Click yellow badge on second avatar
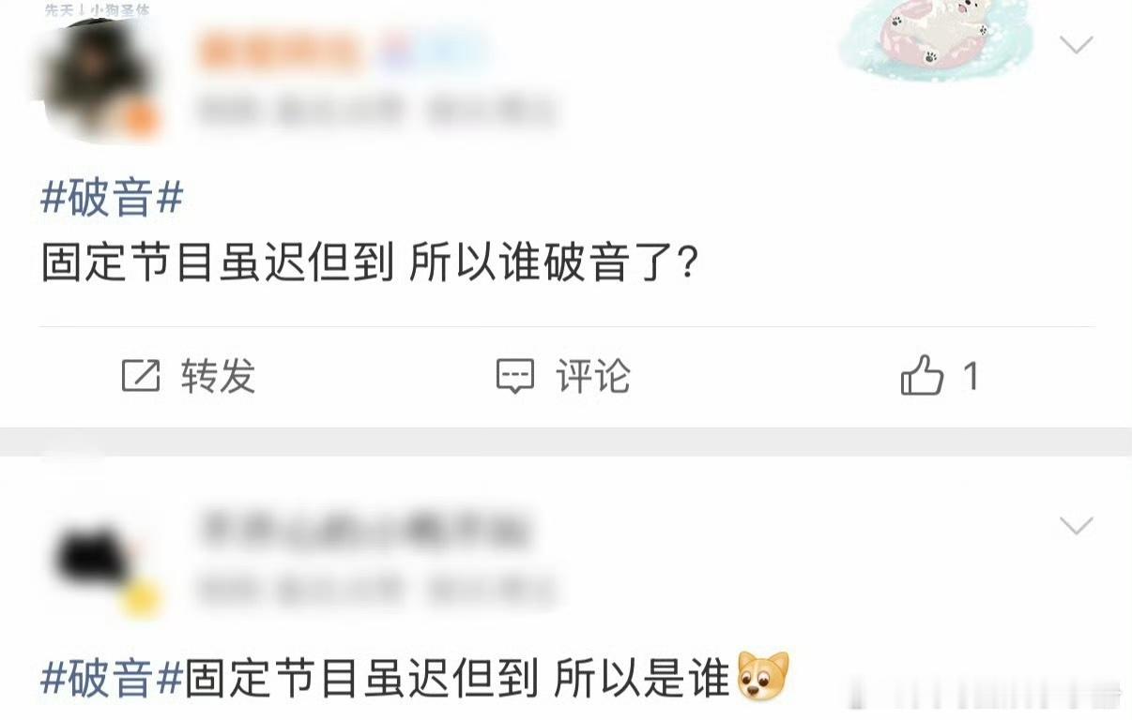1132x720 pixels. click(142, 597)
